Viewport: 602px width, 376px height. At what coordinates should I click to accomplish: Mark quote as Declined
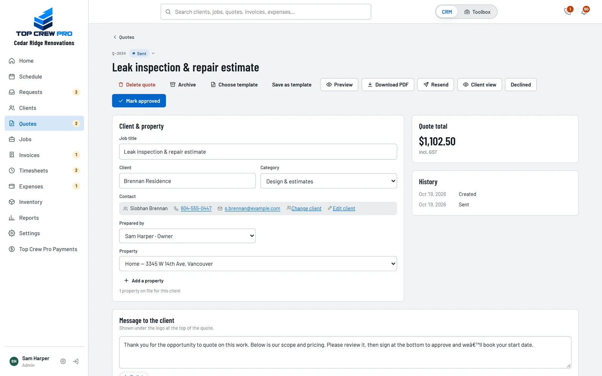[x=521, y=85]
